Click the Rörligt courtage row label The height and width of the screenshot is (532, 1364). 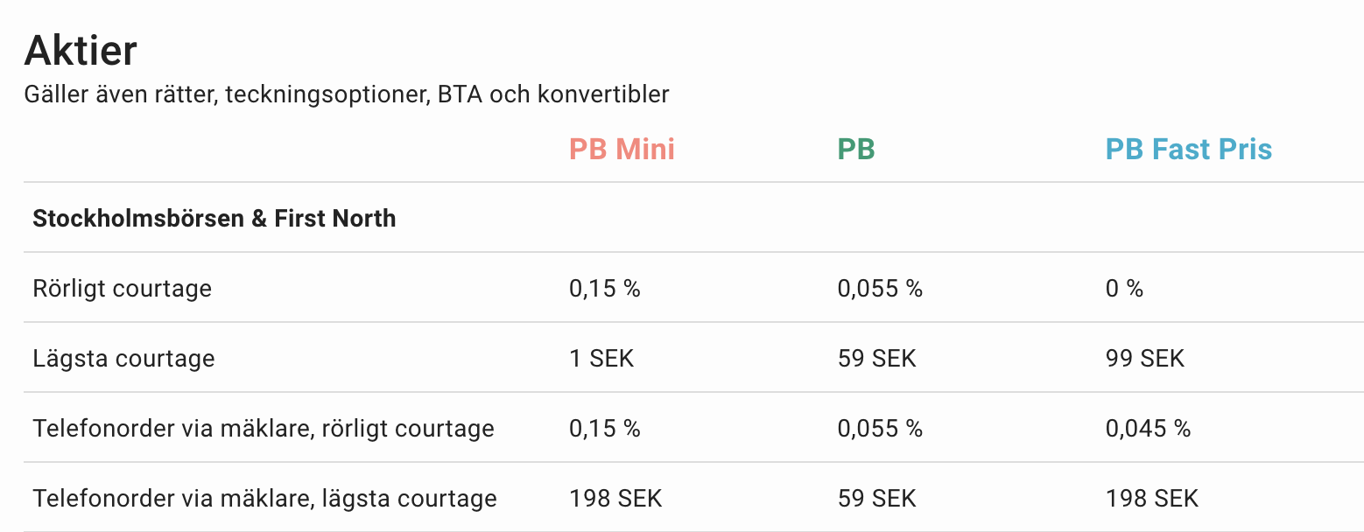click(x=122, y=288)
